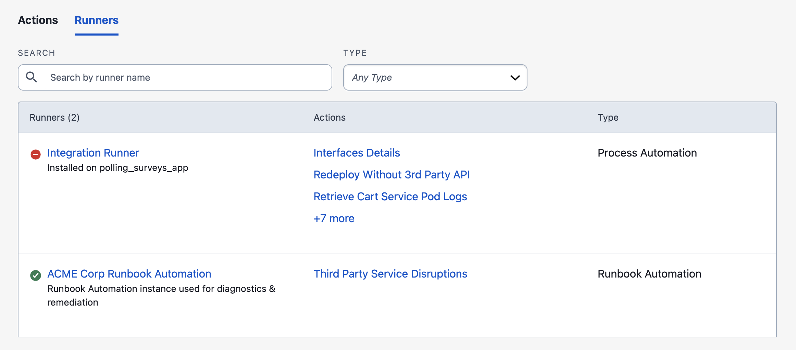Click the Actions column header
Image resolution: width=796 pixels, height=350 pixels.
[330, 118]
